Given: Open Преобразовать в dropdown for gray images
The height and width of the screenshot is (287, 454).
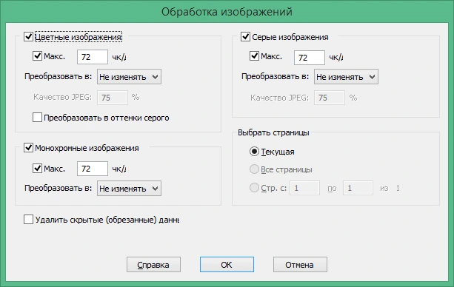Looking at the screenshot, I should tap(346, 77).
